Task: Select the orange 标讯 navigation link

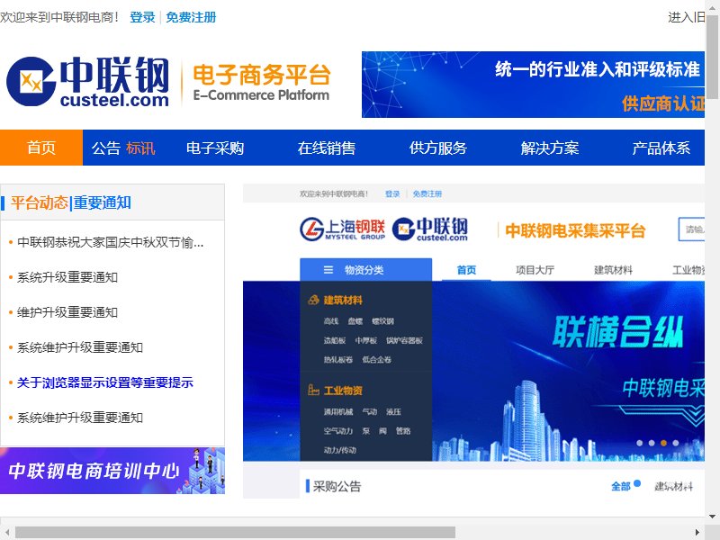Action: [140, 148]
